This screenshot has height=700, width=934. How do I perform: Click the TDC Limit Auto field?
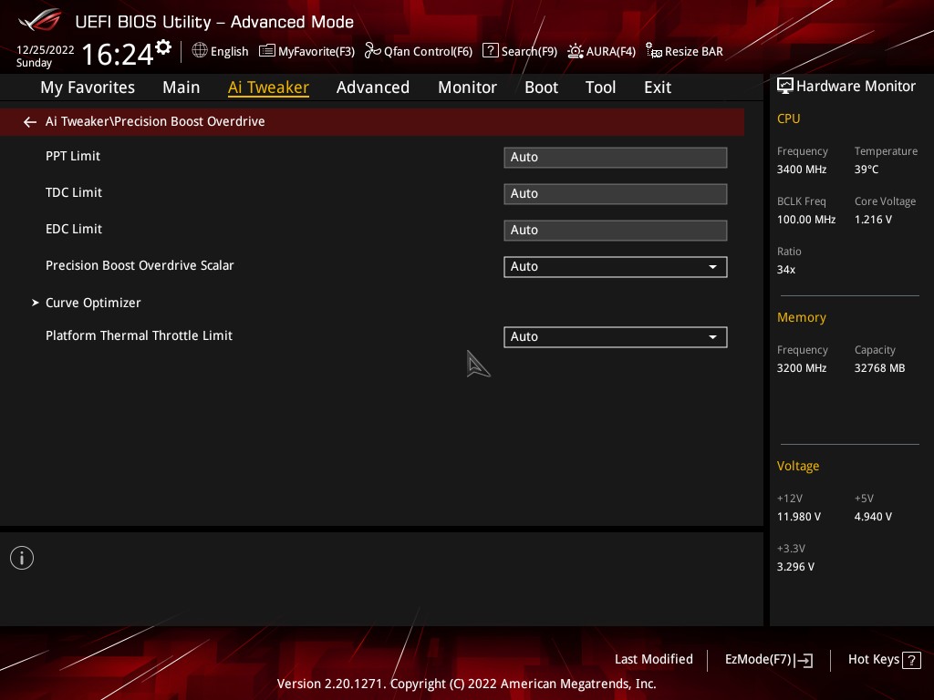(616, 193)
